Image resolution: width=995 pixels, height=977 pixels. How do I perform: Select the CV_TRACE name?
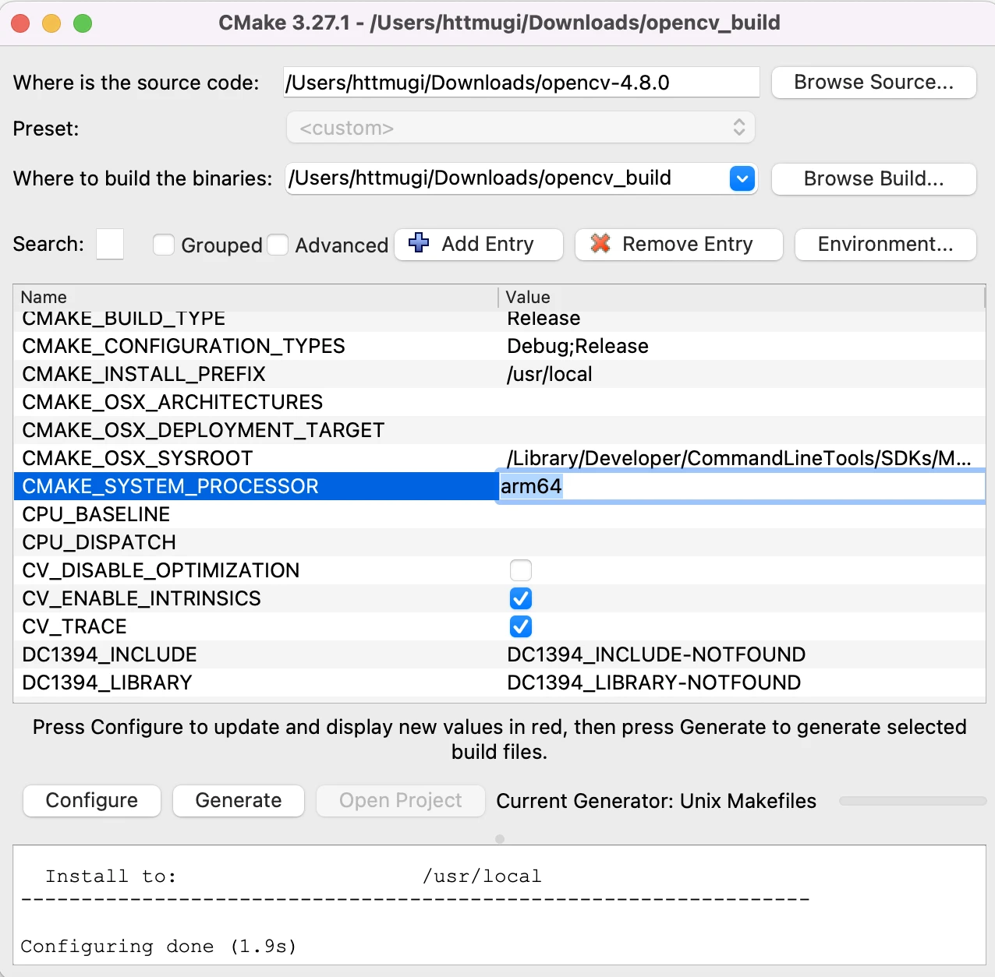tap(74, 626)
